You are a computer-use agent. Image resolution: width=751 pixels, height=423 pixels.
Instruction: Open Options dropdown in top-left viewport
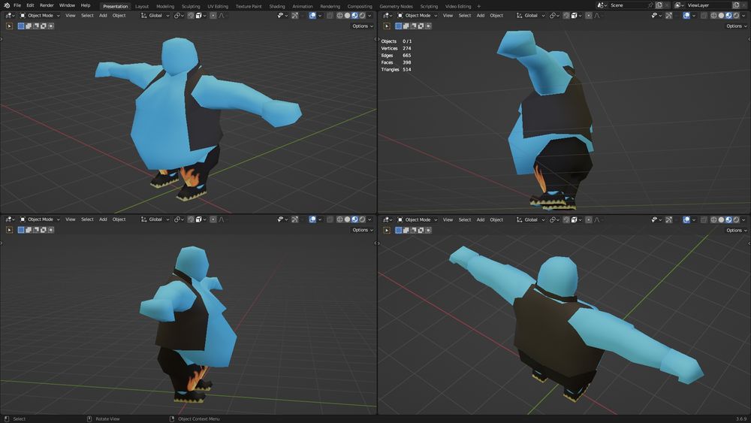tap(363, 26)
